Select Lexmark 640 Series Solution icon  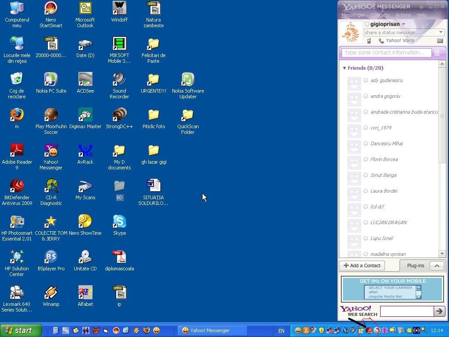17,298
